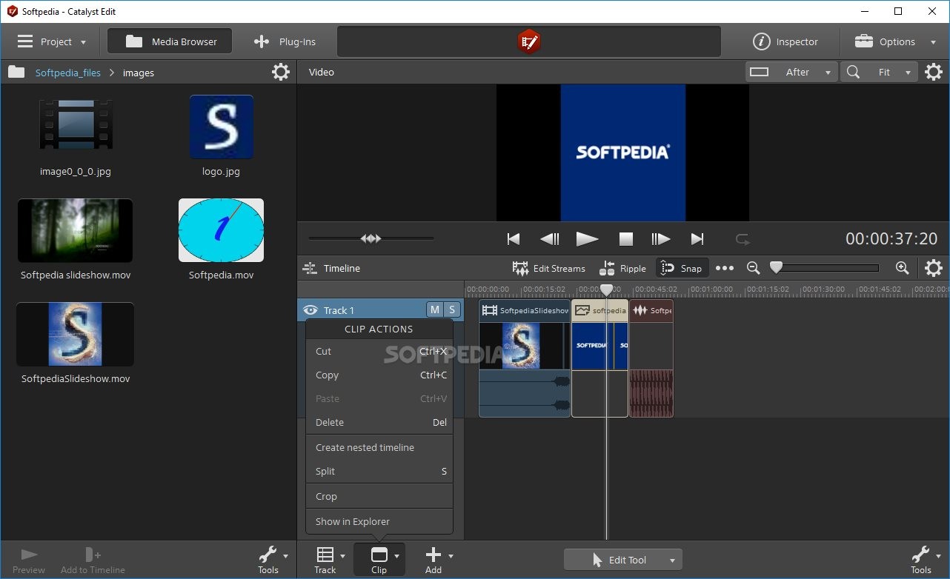Open the video preview settings gear

click(x=934, y=72)
